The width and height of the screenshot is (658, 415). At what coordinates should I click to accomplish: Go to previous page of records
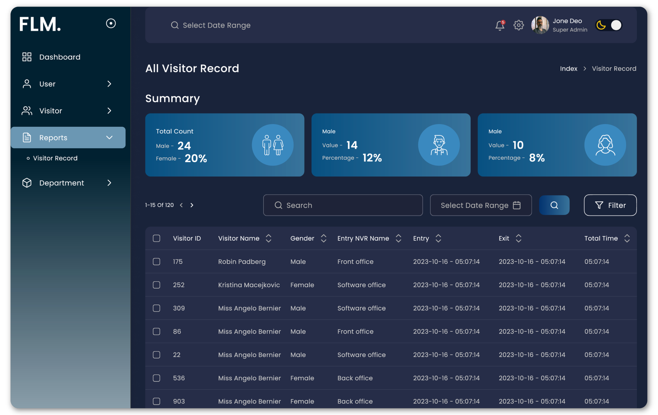click(181, 205)
